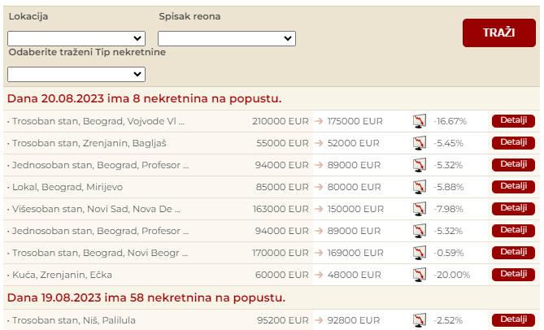Click price-drop icon for Novi Sad listing

[x=420, y=209]
